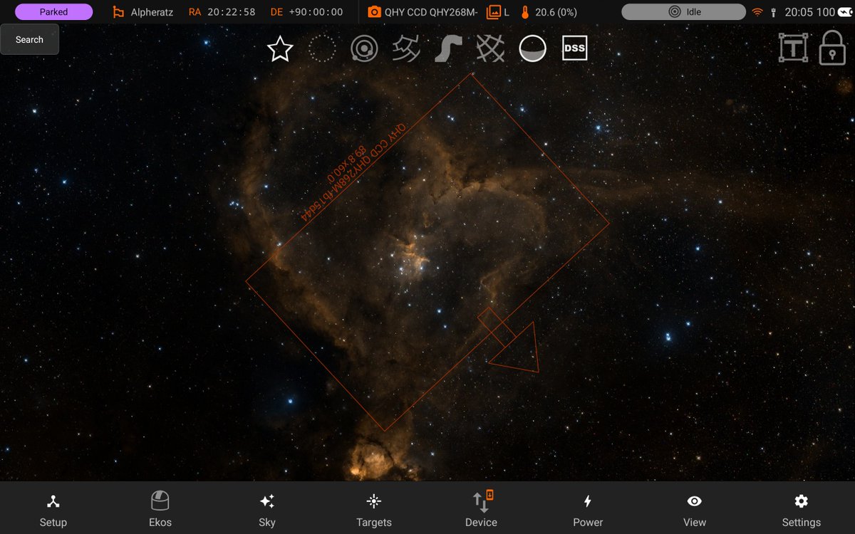
Task: Toggle the coordinate grid overlay
Action: tap(489, 48)
